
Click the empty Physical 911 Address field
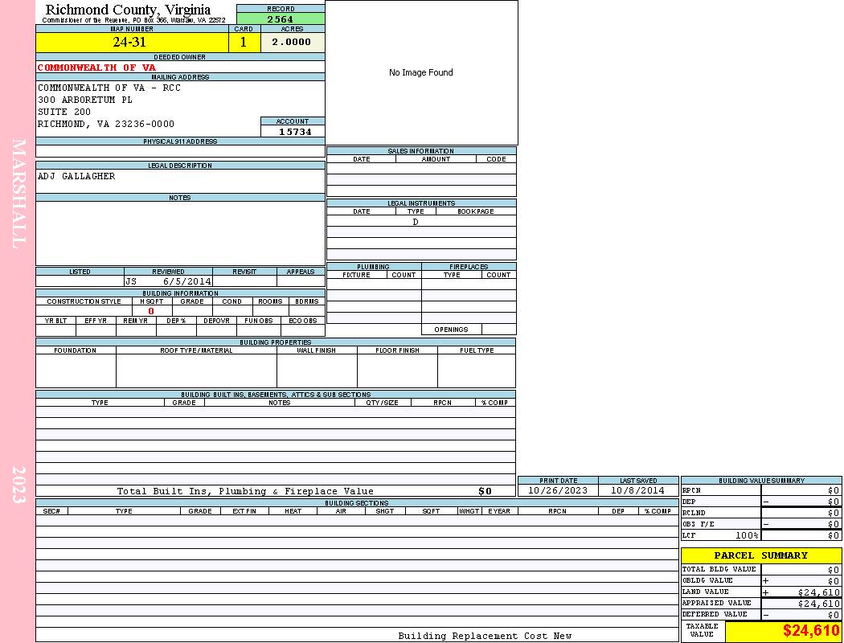click(180, 151)
